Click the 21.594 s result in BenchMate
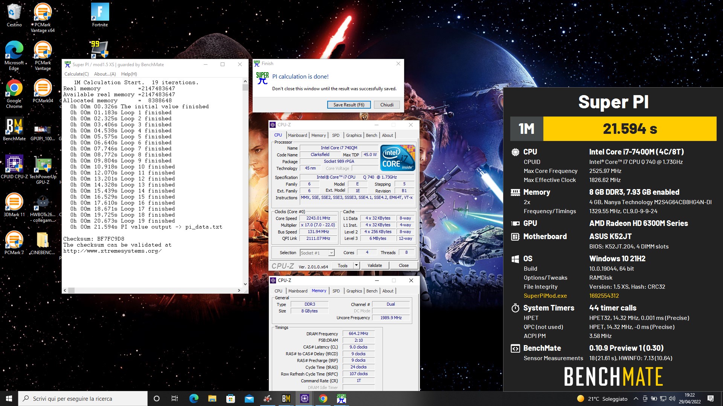Image resolution: width=723 pixels, height=406 pixels. 630,129
